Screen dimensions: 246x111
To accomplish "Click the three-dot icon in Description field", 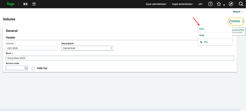I will tap(111, 48).
